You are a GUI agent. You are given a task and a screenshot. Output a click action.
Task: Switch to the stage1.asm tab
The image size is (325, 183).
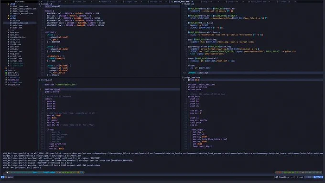[x=131, y=1]
